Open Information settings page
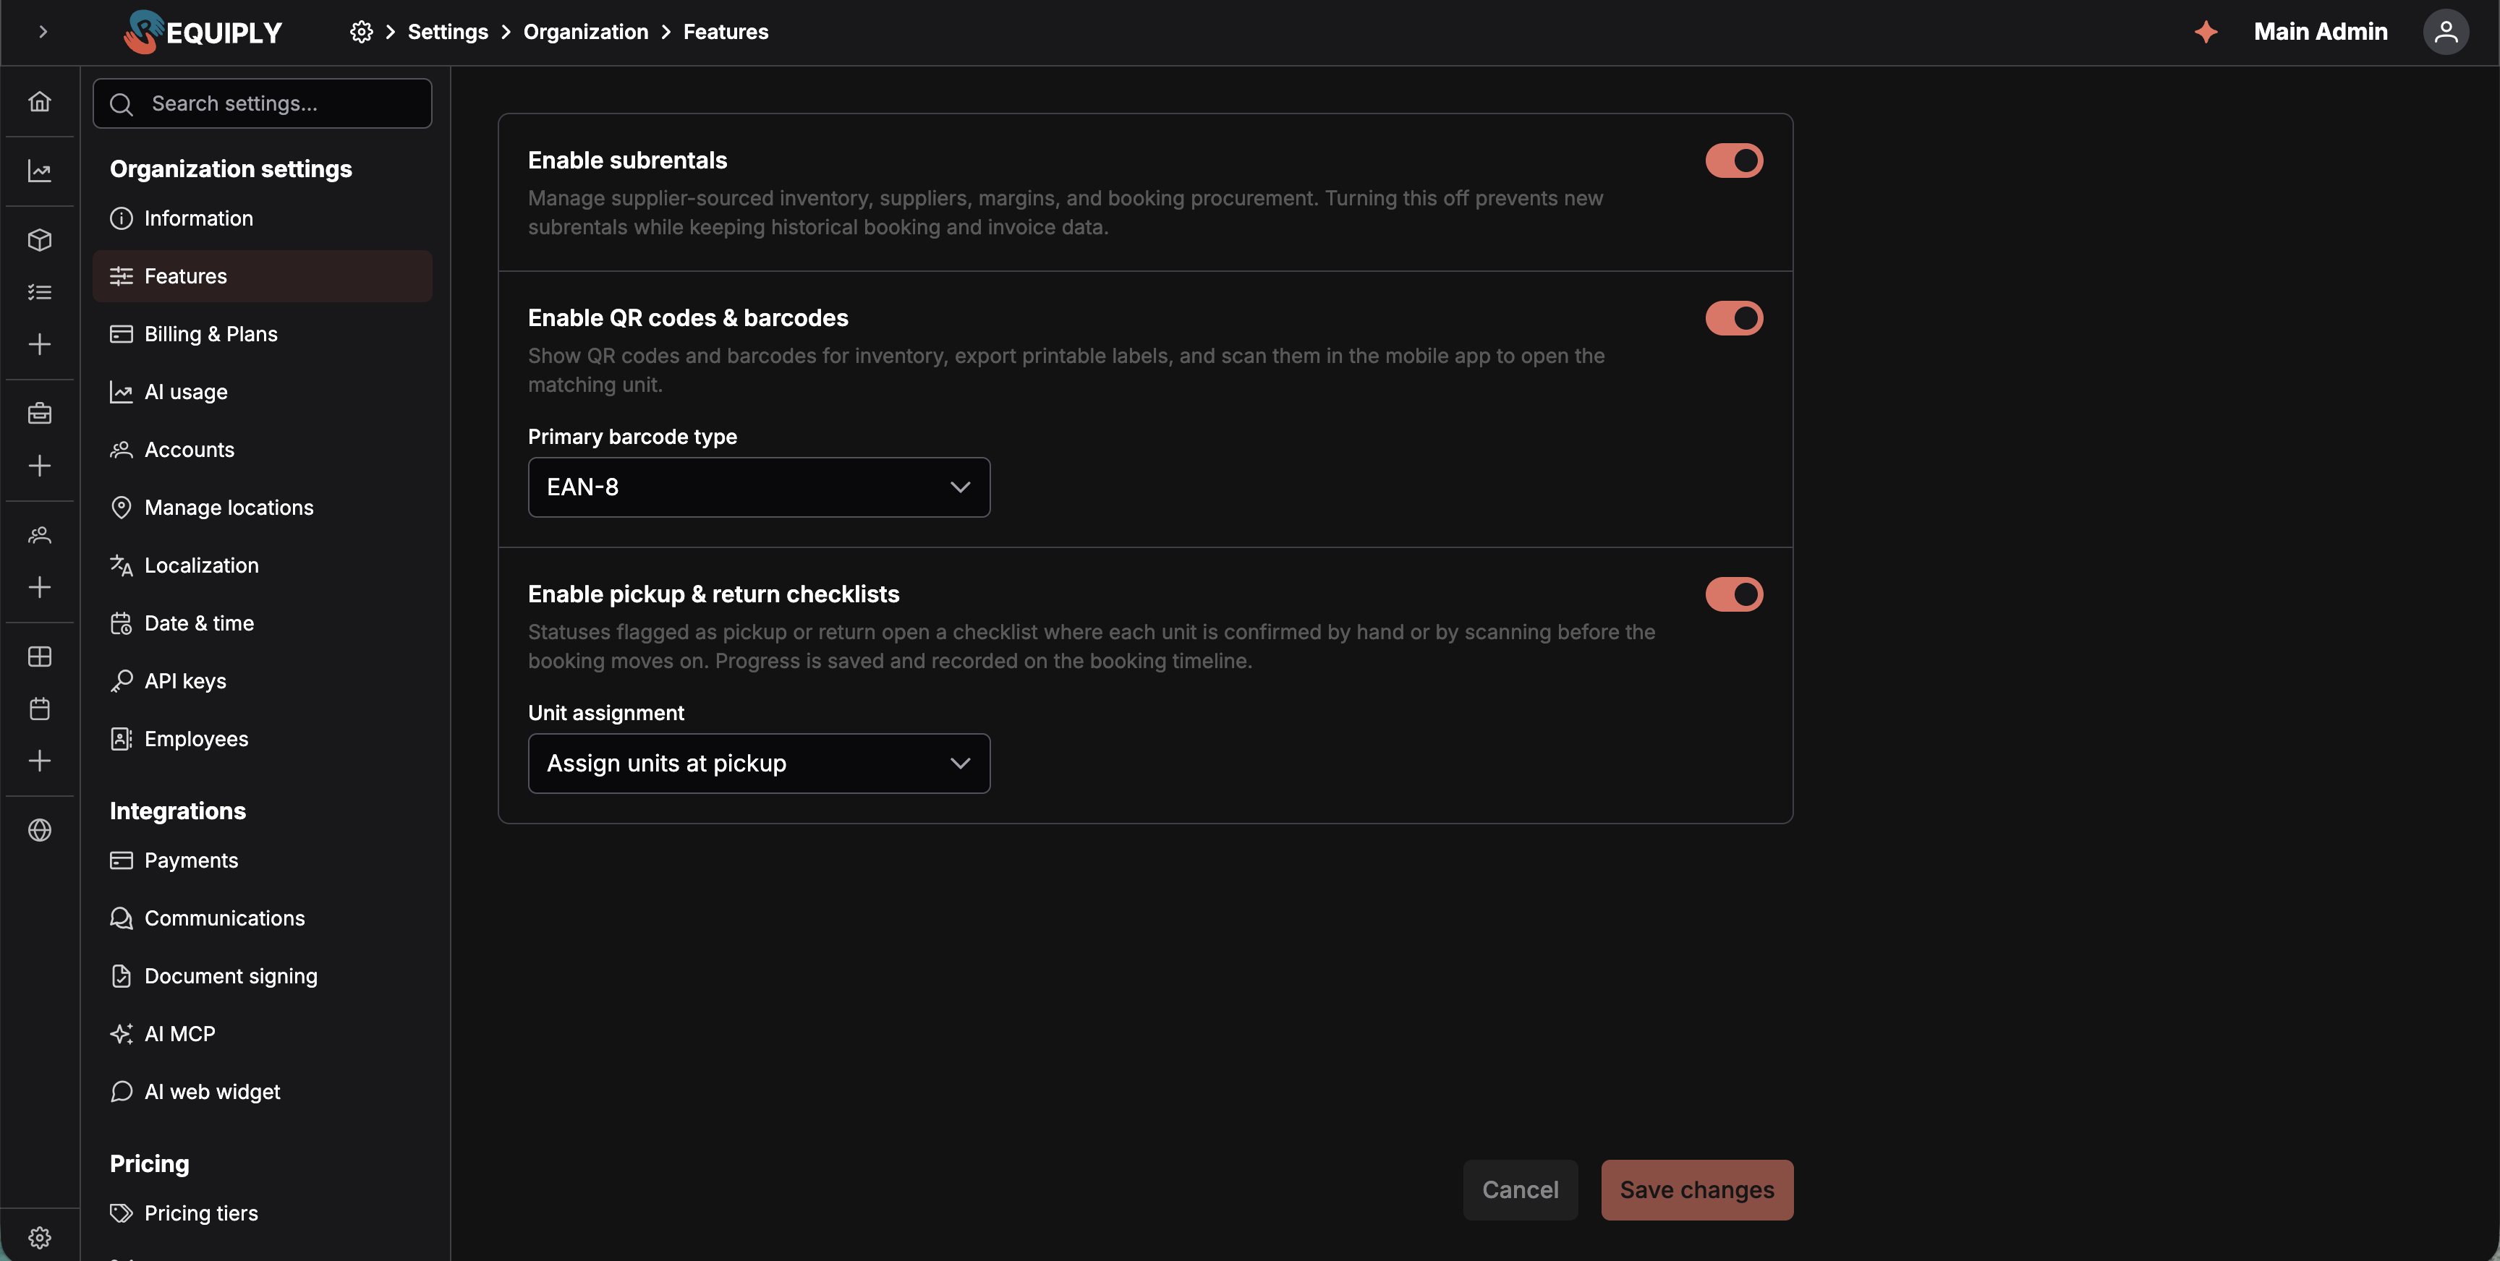The image size is (2500, 1261). point(262,218)
